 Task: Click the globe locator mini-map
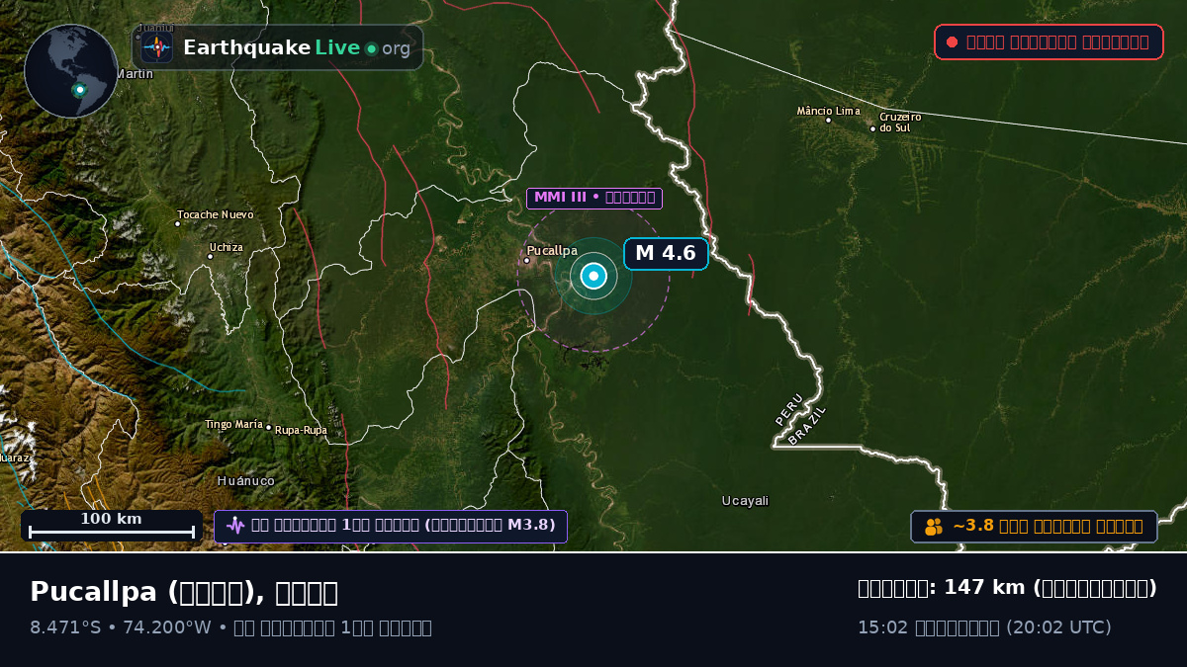pyautogui.click(x=71, y=71)
